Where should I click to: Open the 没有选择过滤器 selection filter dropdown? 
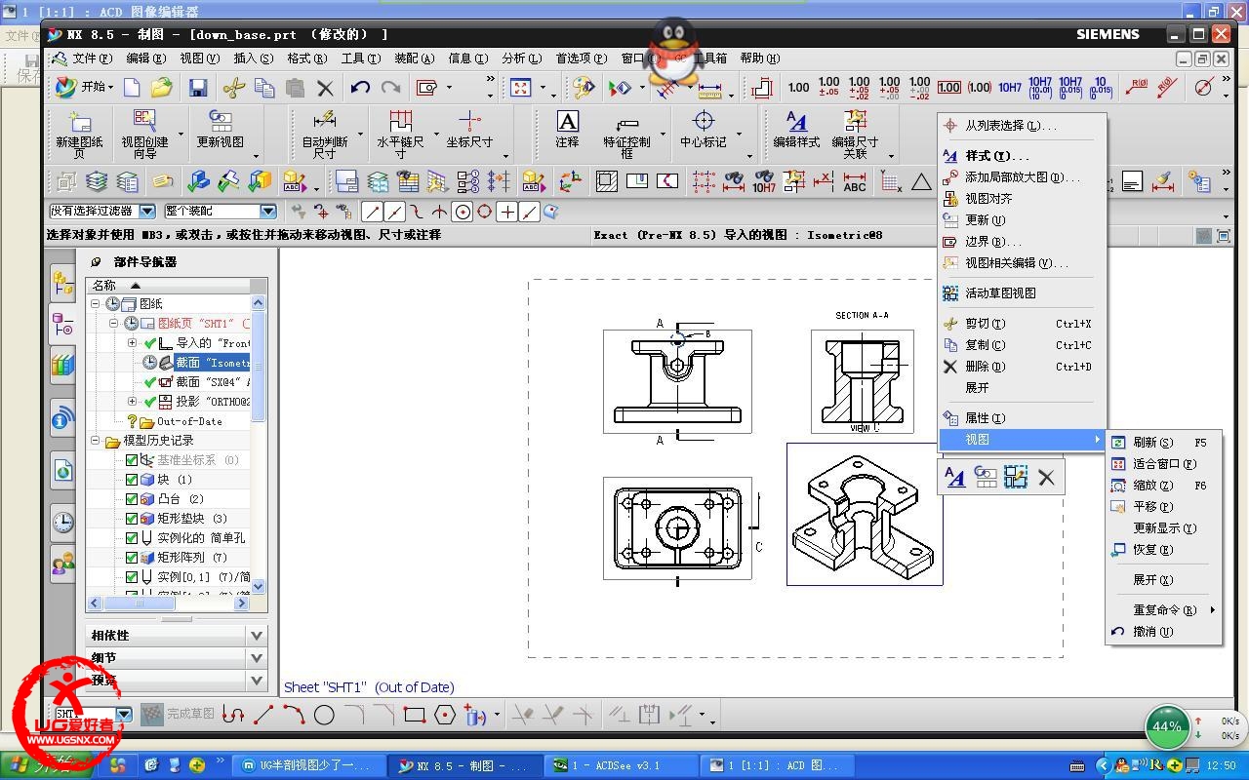(x=147, y=212)
